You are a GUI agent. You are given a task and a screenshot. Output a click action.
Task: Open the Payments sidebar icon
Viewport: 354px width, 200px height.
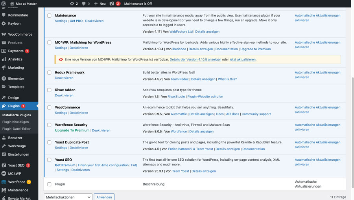click(x=4, y=51)
